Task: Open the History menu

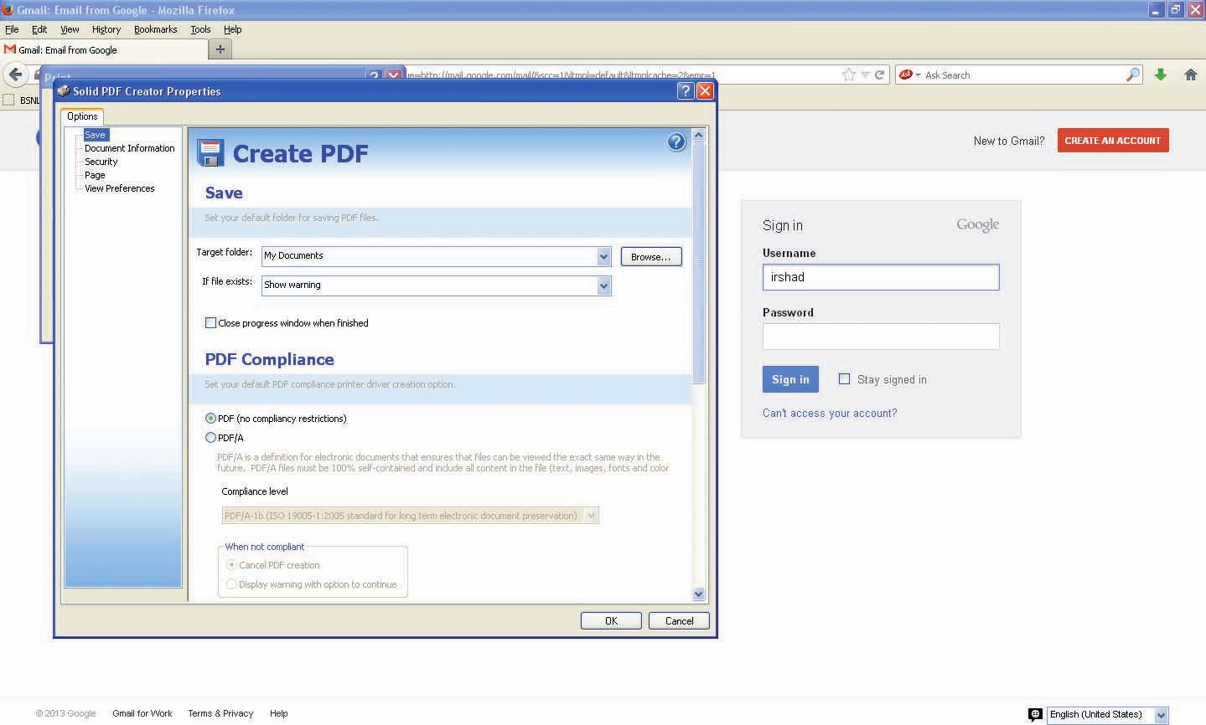Action: [106, 29]
